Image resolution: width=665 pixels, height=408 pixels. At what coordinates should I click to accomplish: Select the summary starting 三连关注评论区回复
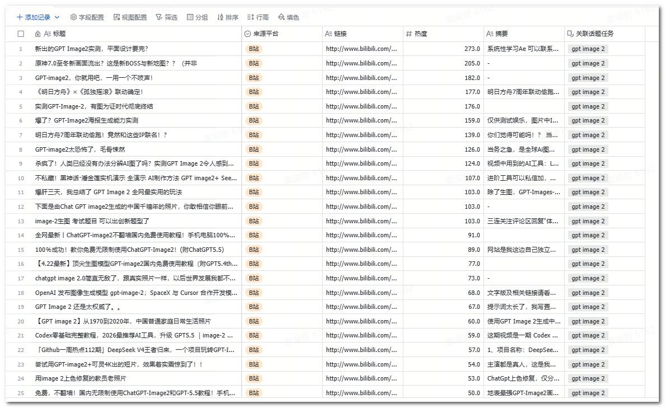pyautogui.click(x=523, y=221)
